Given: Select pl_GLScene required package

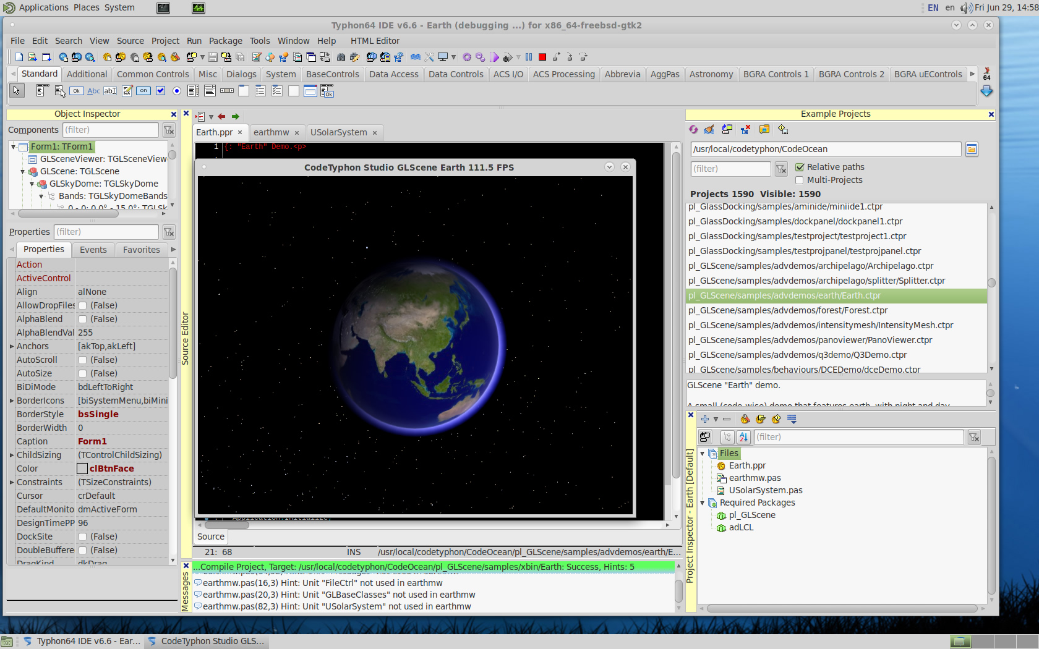Looking at the screenshot, I should 752,515.
